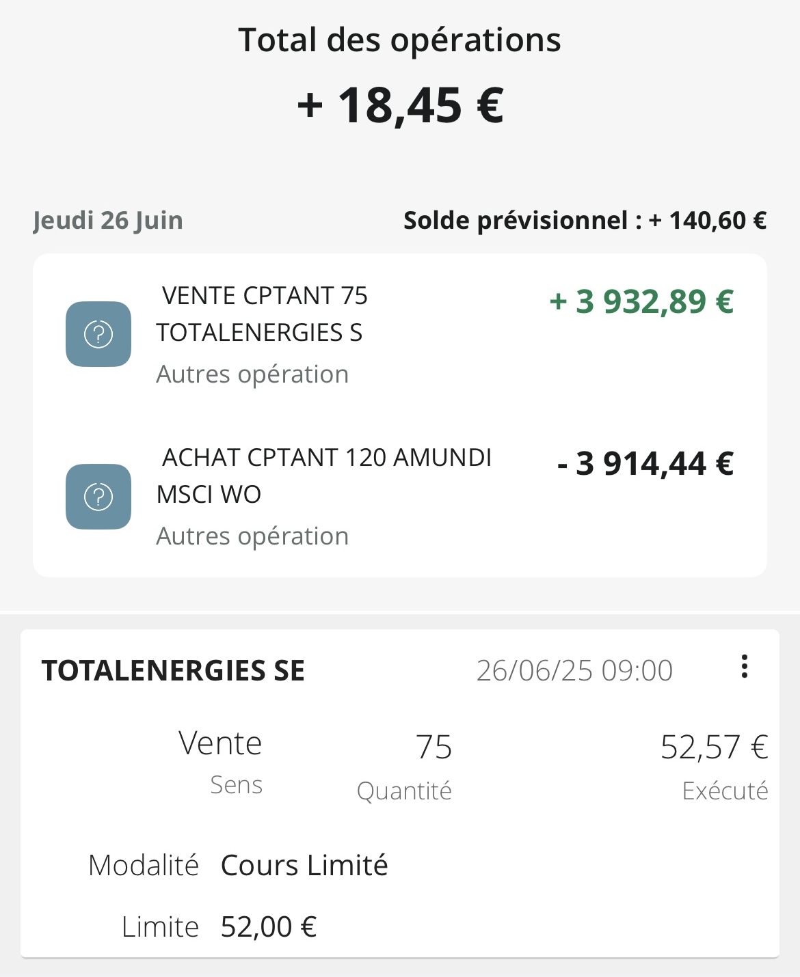Tap the Cours Limité modality value
This screenshot has height=977, width=800.
(x=304, y=866)
